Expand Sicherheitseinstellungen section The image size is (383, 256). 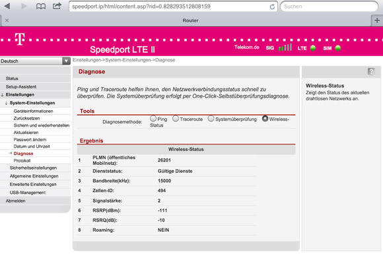(33, 168)
